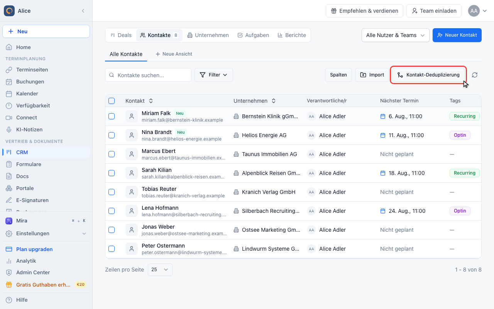Image resolution: width=494 pixels, height=309 pixels.
Task: Switch to the Unternehmen tab
Action: pos(208,35)
